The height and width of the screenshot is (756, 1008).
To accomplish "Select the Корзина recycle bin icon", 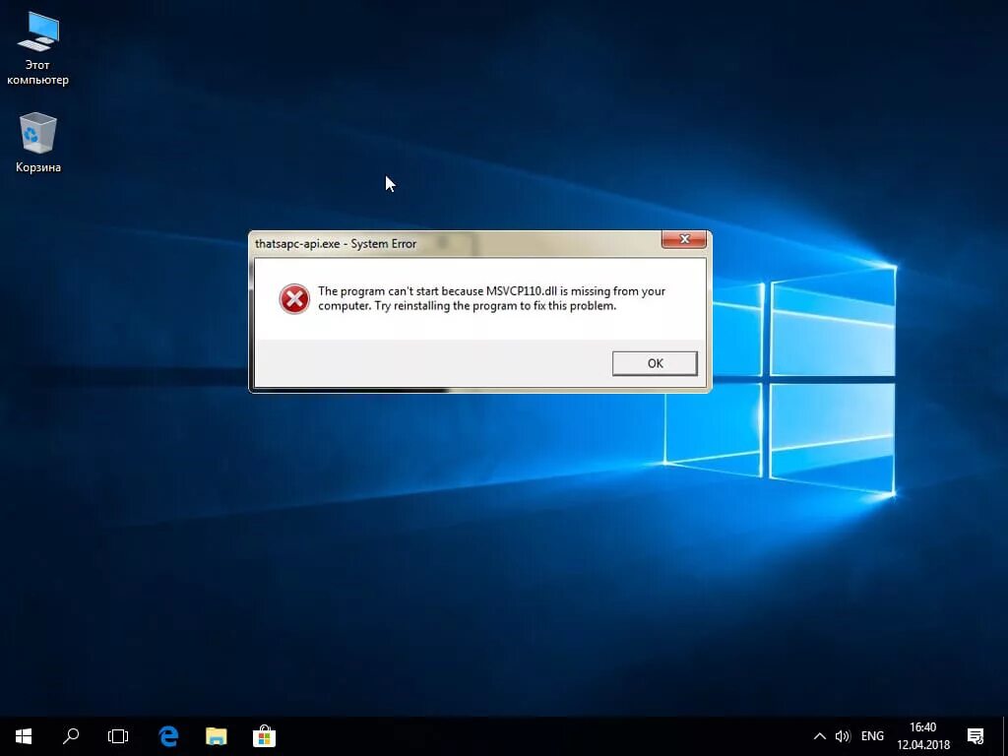I will pos(38,143).
